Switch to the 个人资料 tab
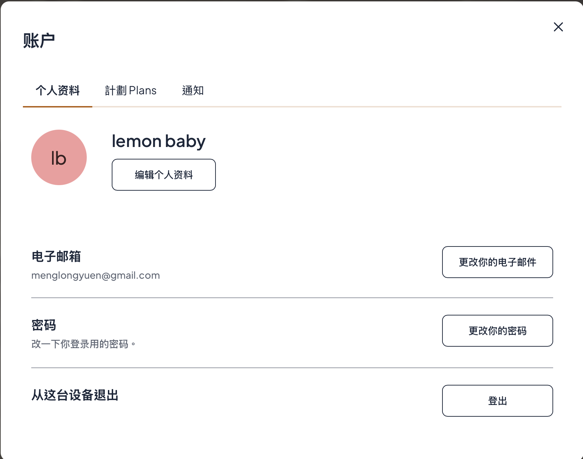583x459 pixels. click(x=58, y=90)
